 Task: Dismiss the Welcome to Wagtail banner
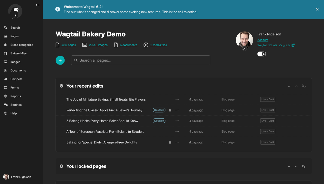tap(317, 9)
